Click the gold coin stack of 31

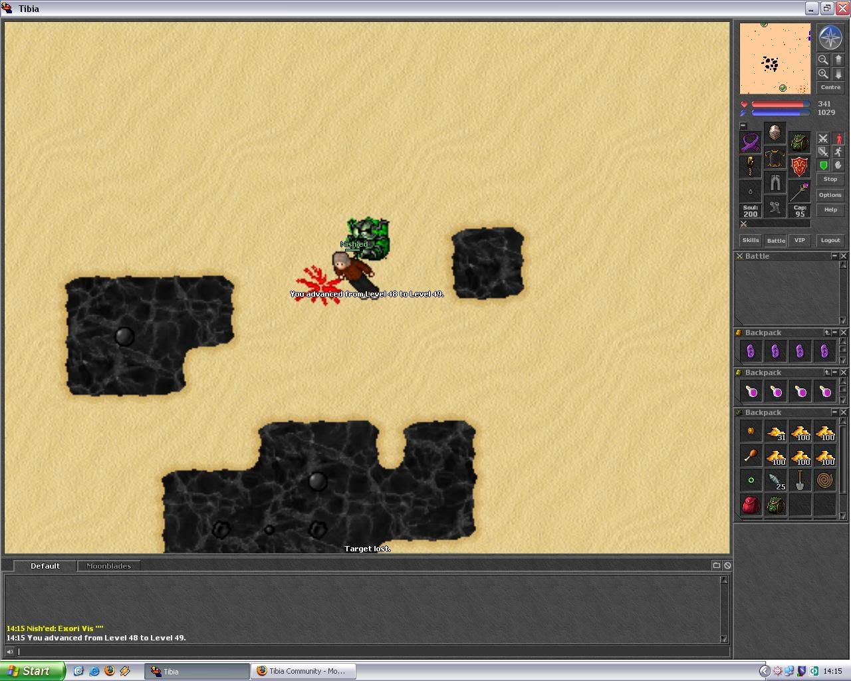point(775,431)
